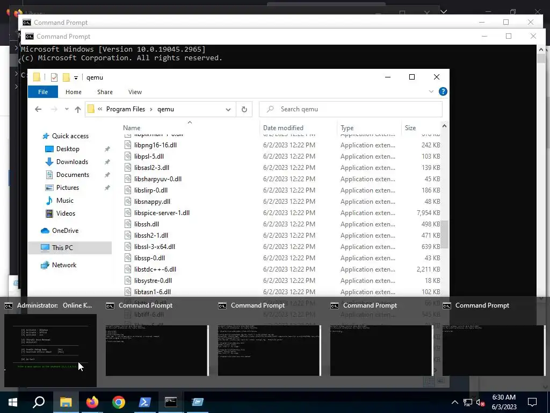550x413 pixels.
Task: Open taskbar Search magnifier
Action: [39, 402]
